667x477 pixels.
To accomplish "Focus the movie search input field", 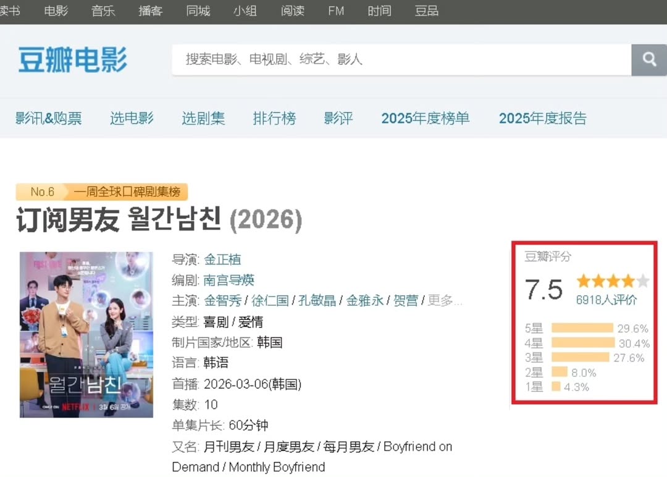I will pos(401,59).
